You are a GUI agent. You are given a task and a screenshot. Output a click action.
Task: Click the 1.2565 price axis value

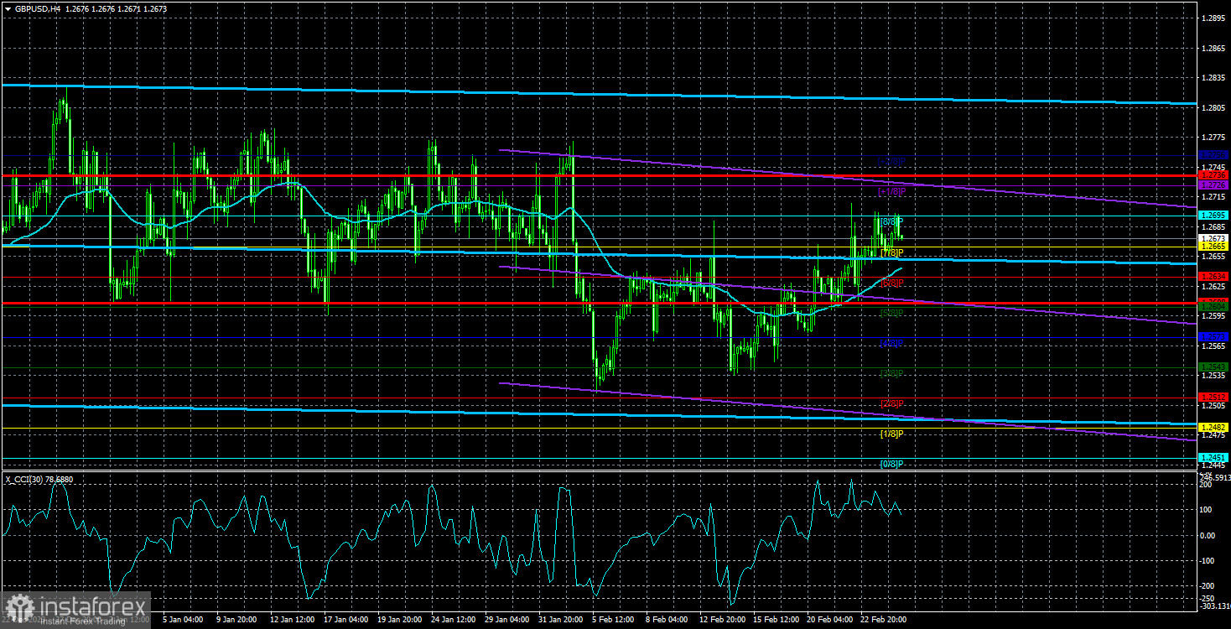(x=1214, y=346)
